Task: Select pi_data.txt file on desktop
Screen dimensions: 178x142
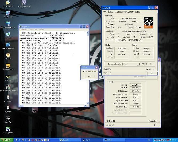Action: (8, 98)
